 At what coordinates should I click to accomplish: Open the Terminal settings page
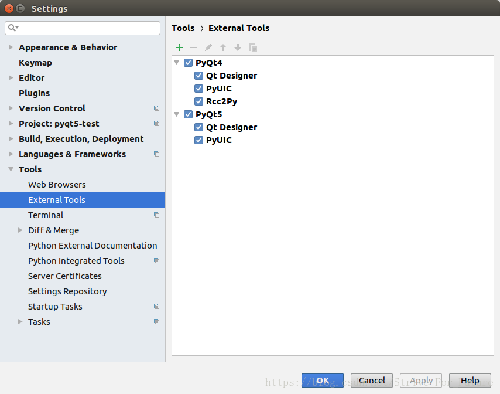pos(46,215)
